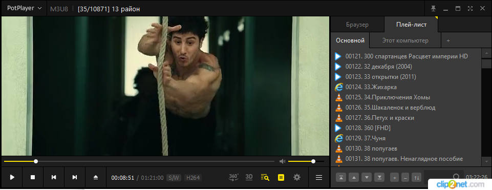Open the hamburger menu in control bar
492x190 pixels.
pyautogui.click(x=319, y=177)
